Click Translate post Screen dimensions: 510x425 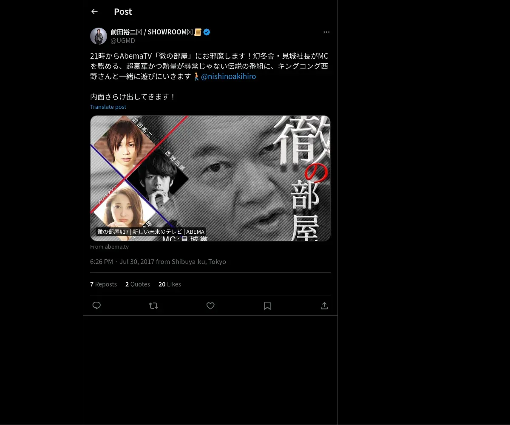click(x=108, y=107)
